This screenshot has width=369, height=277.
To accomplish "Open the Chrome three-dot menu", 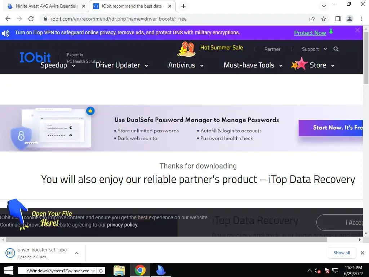I will pos(361,19).
